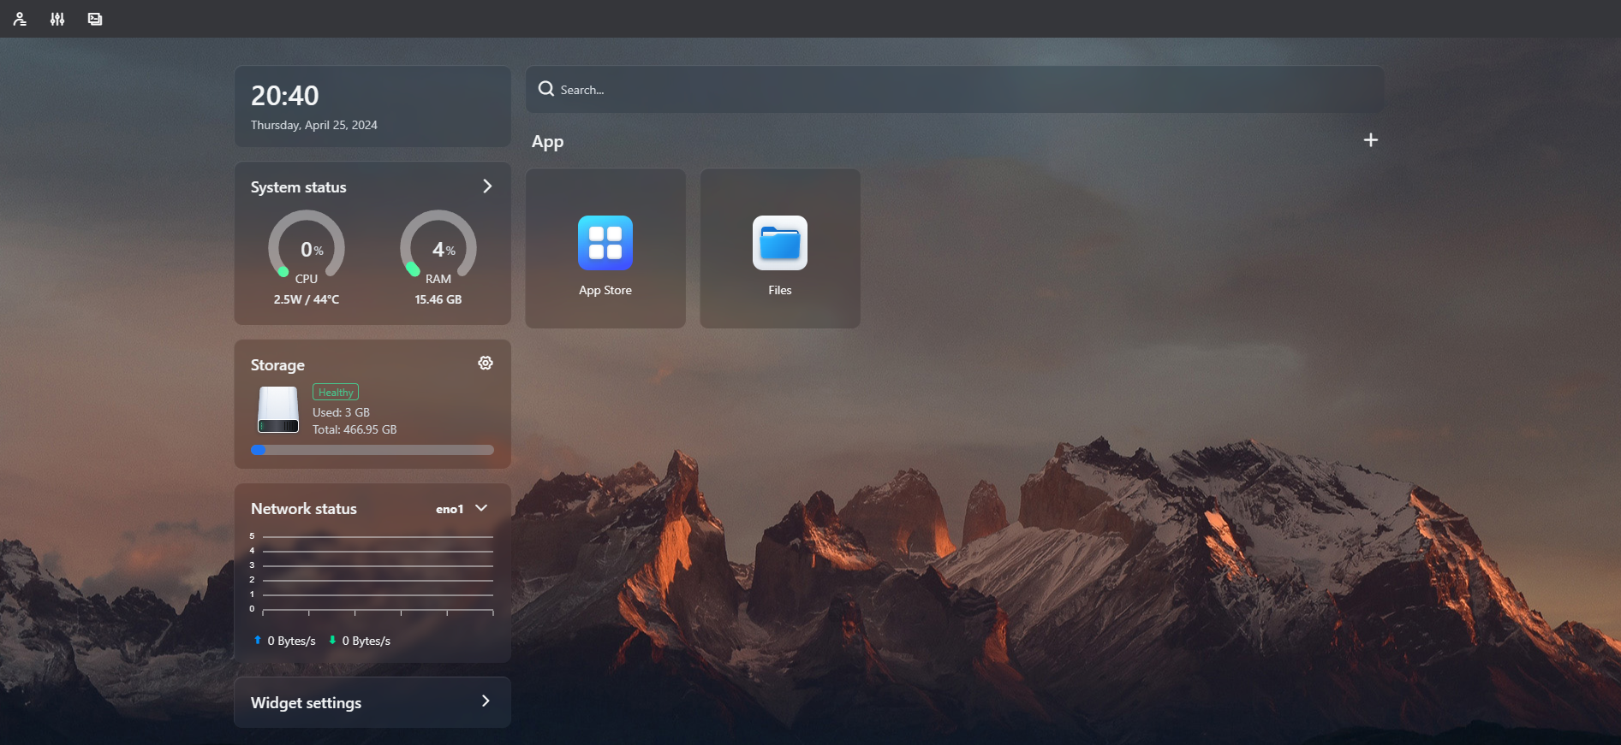The height and width of the screenshot is (745, 1621).
Task: Click the search magnifier icon
Action: coord(546,89)
